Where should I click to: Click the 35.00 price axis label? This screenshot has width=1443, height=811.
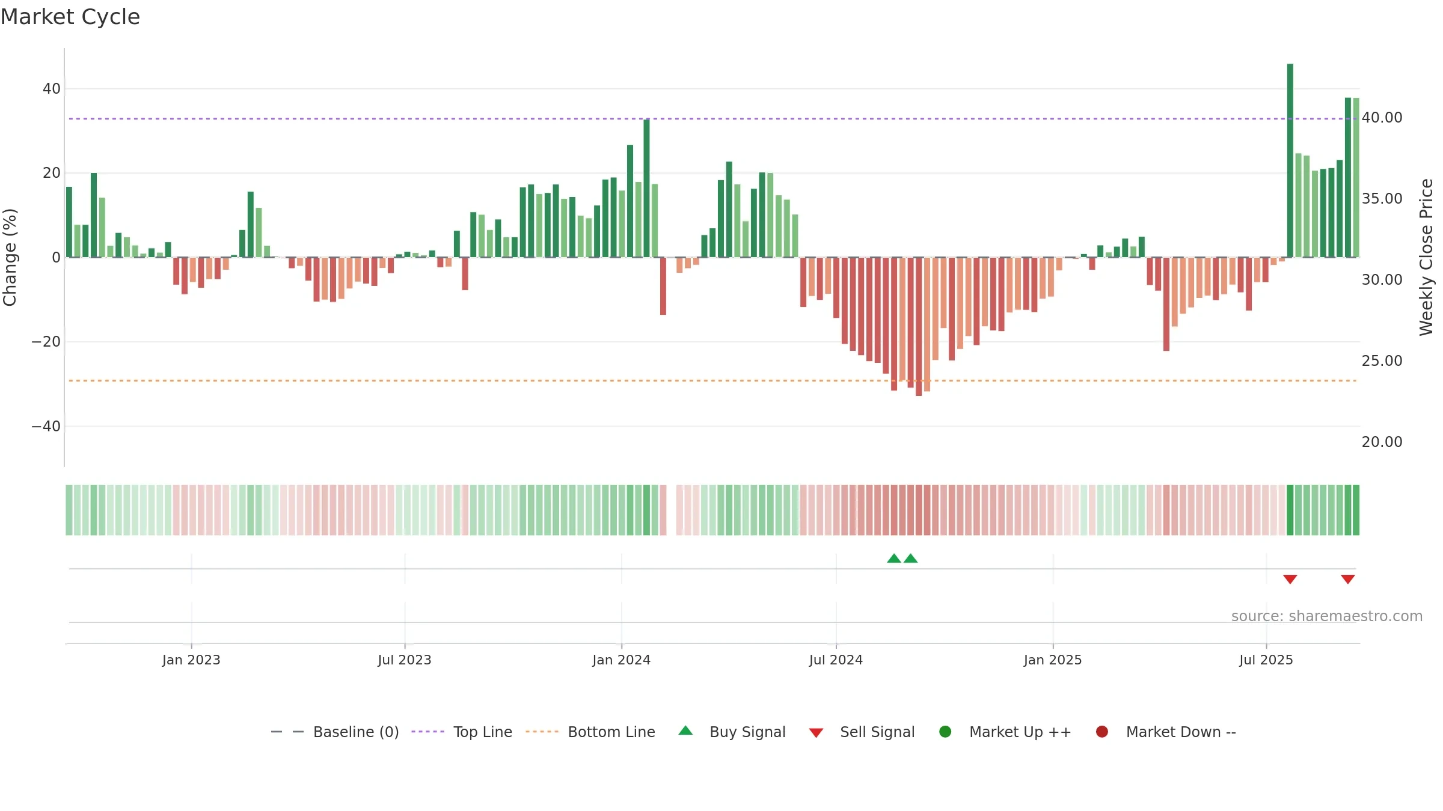point(1382,199)
